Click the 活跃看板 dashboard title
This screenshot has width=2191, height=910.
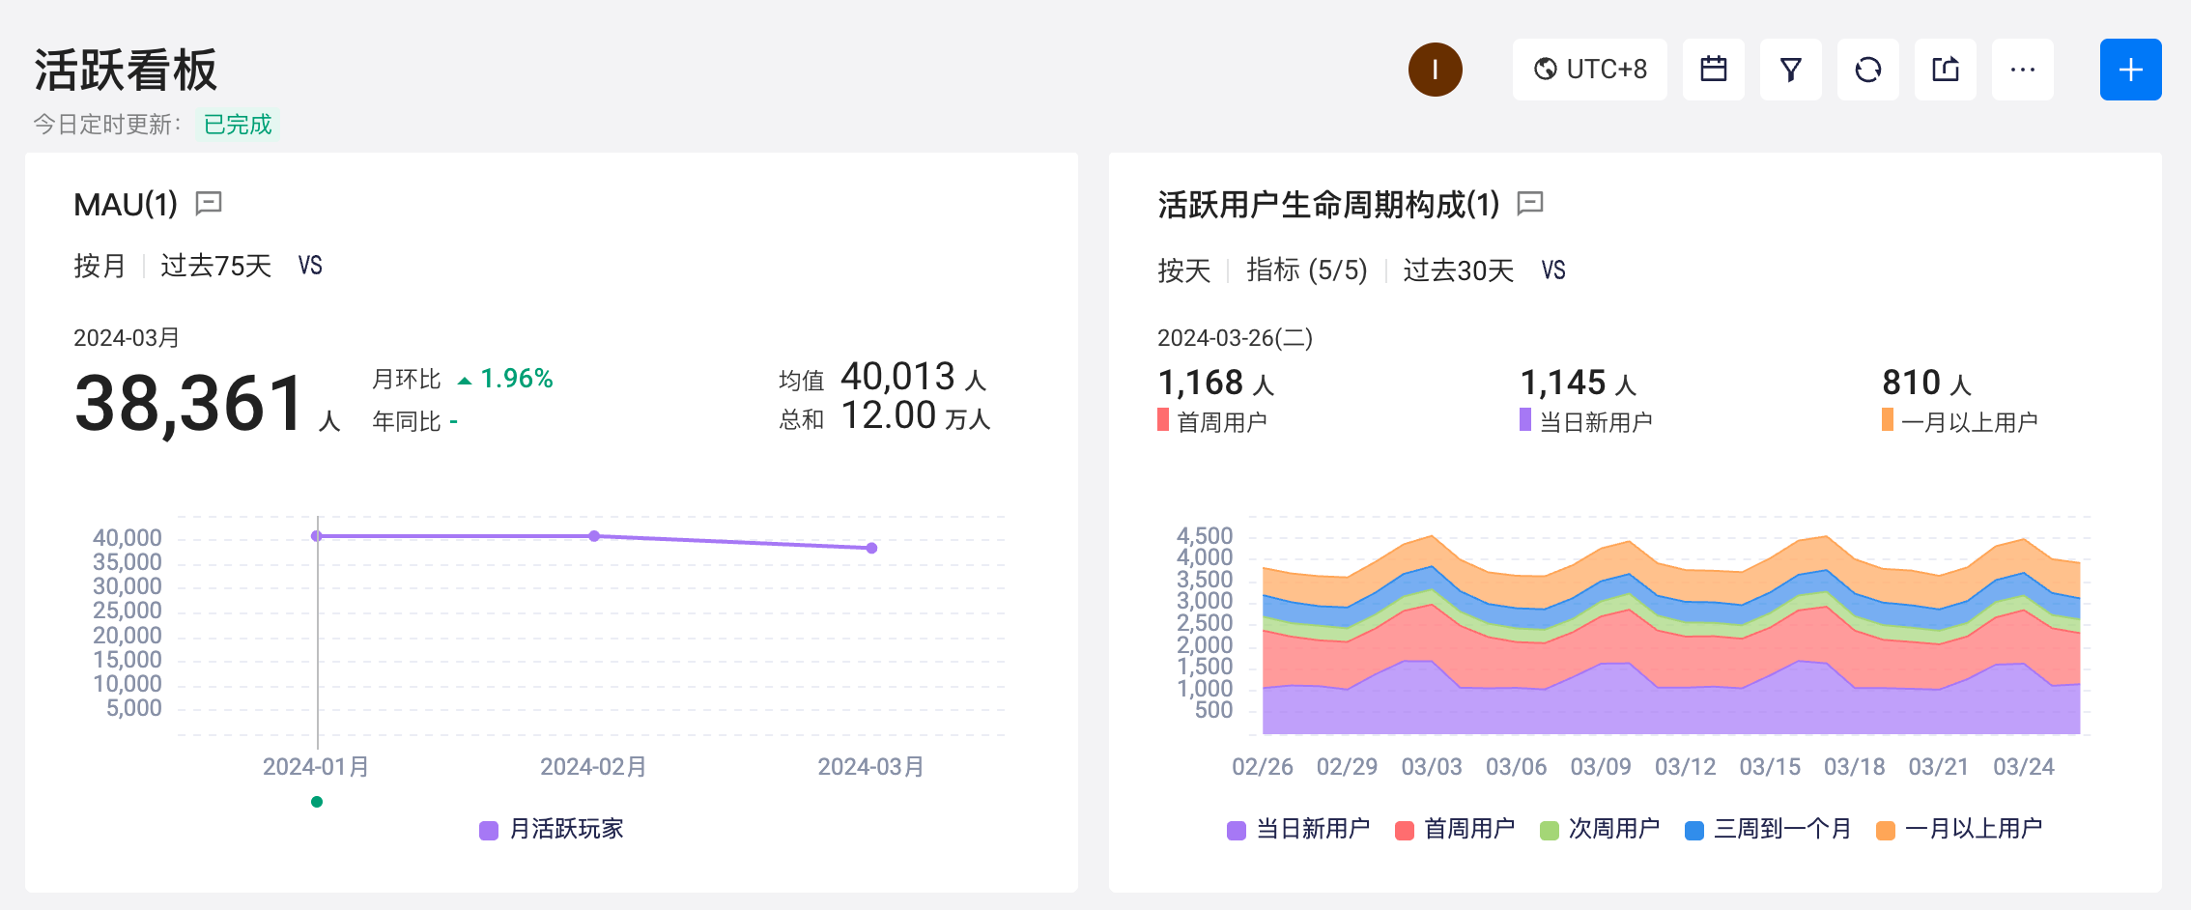point(126,70)
